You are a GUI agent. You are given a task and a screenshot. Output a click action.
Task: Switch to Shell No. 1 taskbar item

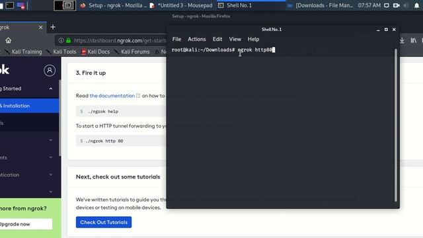pyautogui.click(x=251, y=5)
